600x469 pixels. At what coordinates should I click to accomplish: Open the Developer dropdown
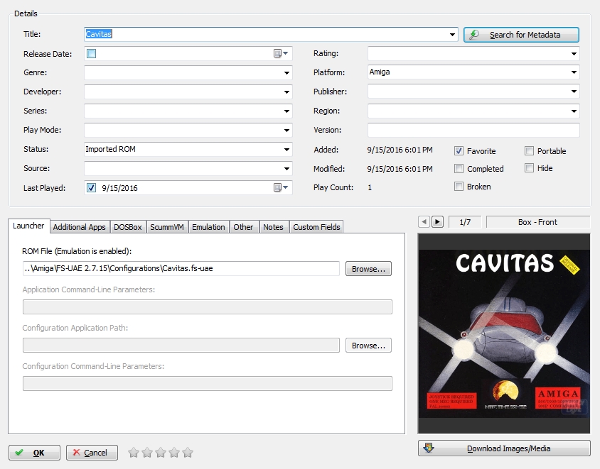pyautogui.click(x=286, y=92)
